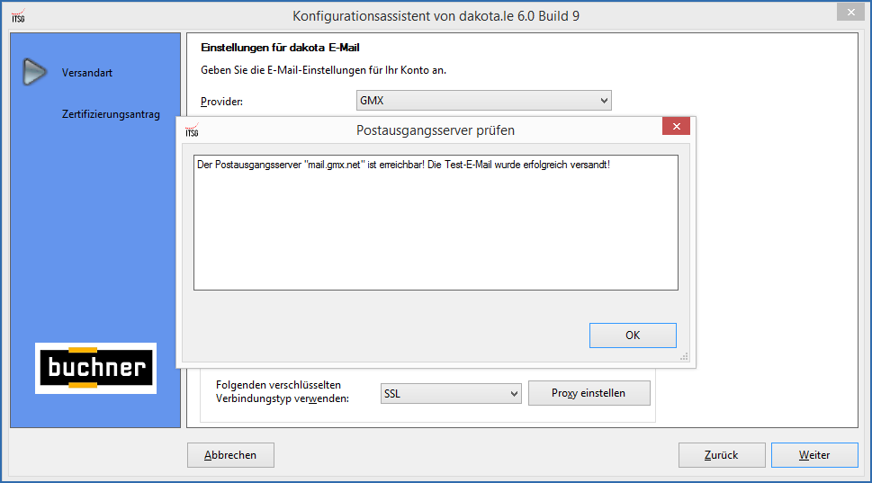Close the Postausgangsserver prüfen dialog
Screen dimensions: 872x483
pyautogui.click(x=675, y=127)
